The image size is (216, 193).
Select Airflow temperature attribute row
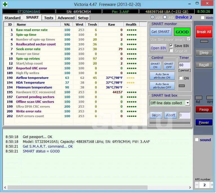pos(75,78)
